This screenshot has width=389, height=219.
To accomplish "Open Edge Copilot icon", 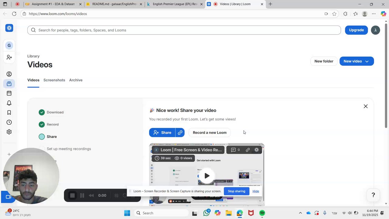I will tap(383, 14).
